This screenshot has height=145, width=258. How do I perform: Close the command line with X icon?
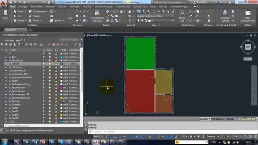[85, 125]
